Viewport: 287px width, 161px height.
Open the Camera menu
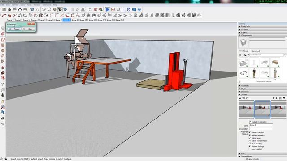tap(15, 5)
